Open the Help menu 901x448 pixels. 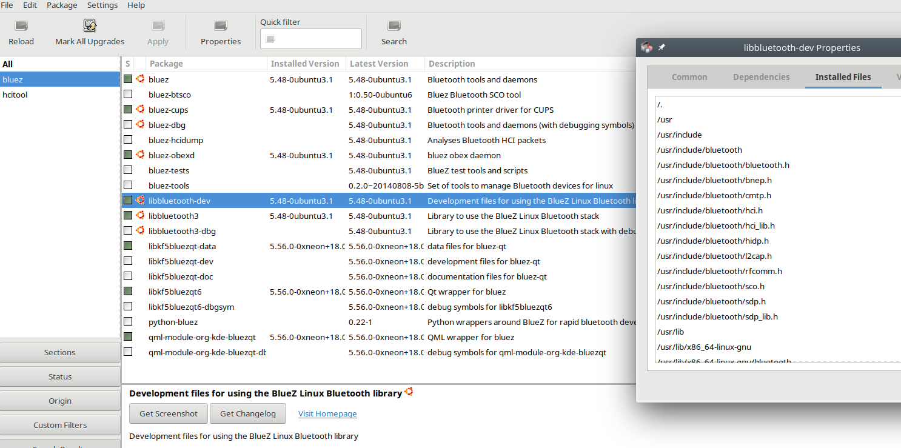click(136, 5)
